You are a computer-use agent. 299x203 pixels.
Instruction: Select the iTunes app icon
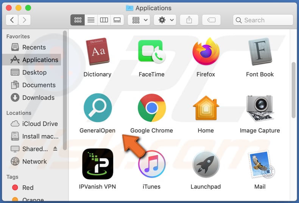pyautogui.click(x=152, y=164)
